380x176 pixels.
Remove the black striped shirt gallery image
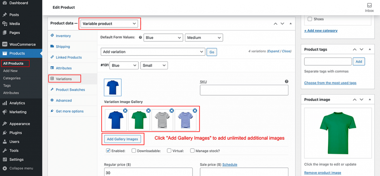point(171,111)
